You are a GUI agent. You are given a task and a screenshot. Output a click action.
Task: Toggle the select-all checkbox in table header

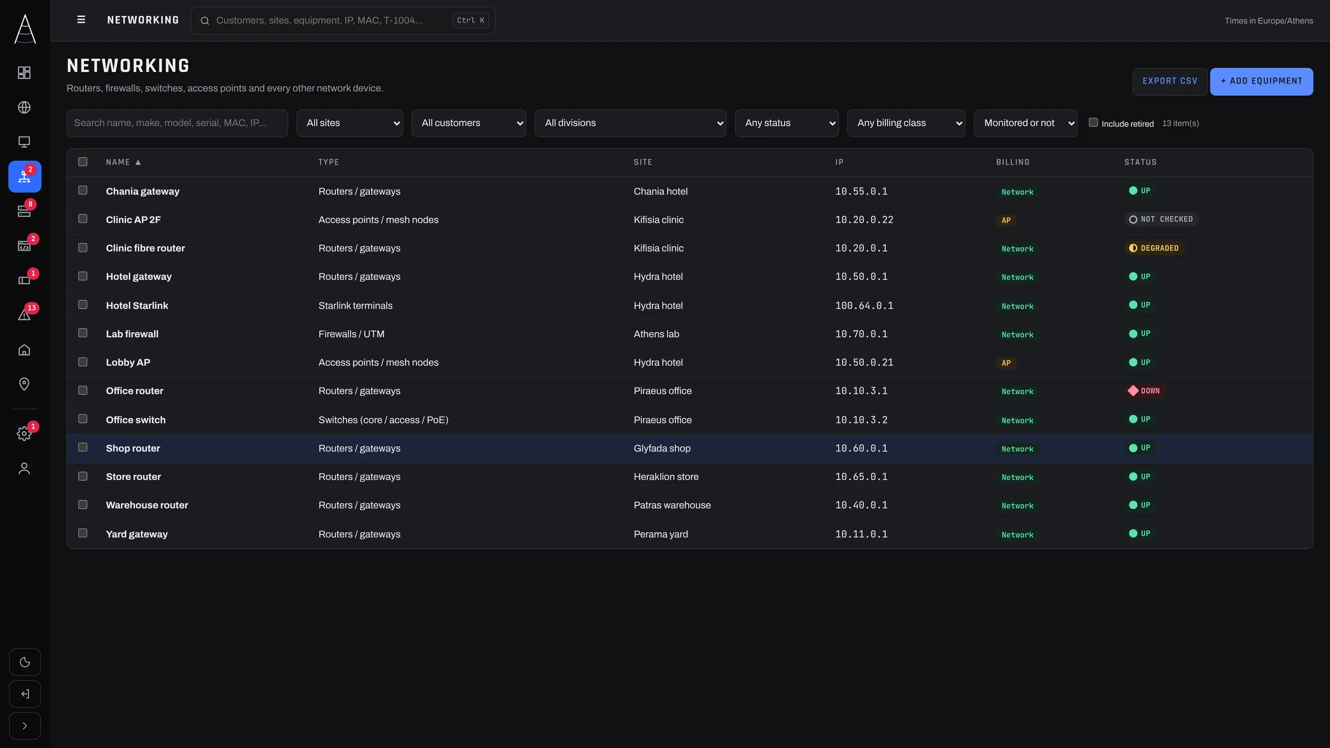83,162
